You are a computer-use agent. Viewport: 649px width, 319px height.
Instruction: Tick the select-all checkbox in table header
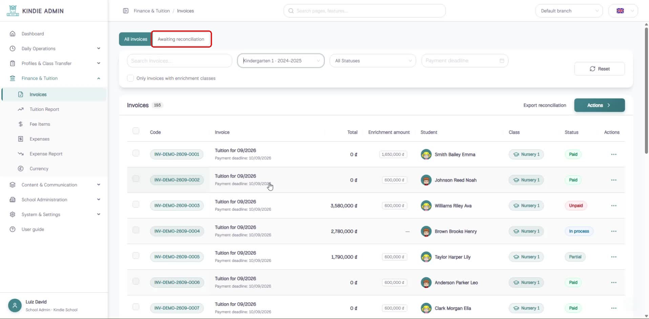coord(136,131)
